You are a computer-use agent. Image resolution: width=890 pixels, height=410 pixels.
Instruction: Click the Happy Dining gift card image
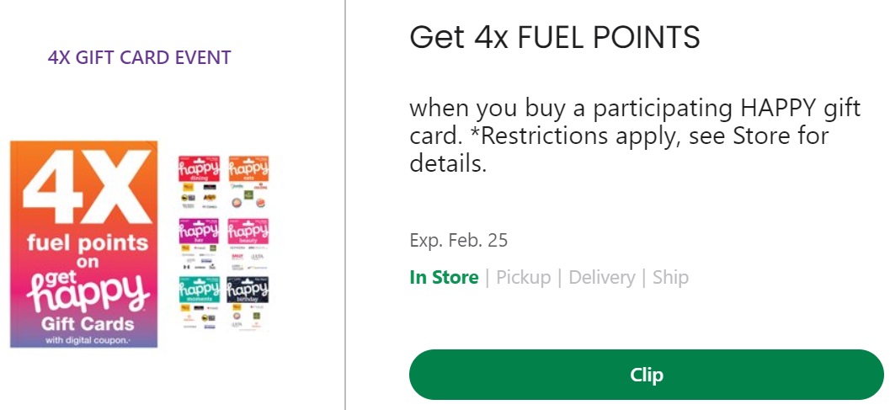click(199, 181)
